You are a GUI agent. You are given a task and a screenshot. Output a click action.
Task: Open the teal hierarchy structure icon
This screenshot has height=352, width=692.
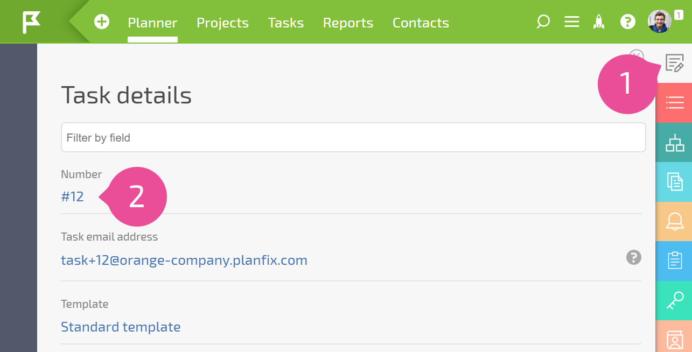(x=674, y=142)
